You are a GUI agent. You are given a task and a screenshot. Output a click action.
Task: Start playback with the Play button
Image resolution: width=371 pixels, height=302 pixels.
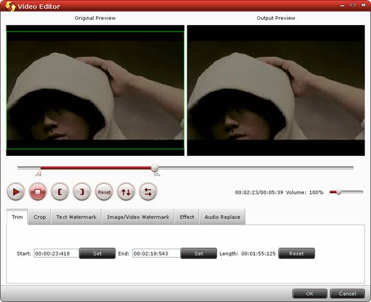click(x=16, y=191)
